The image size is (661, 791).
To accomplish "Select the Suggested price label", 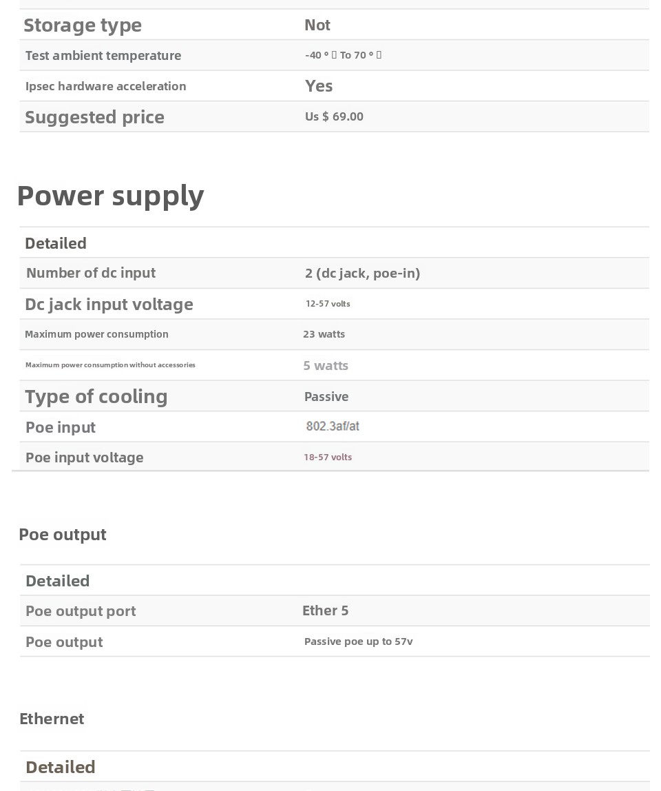I will 94,117.
